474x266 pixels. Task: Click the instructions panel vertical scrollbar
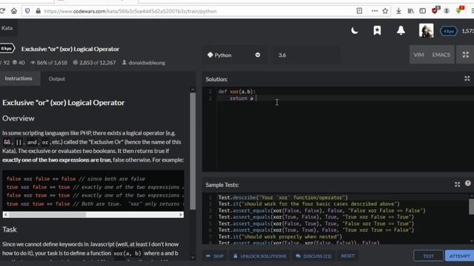coord(193,151)
